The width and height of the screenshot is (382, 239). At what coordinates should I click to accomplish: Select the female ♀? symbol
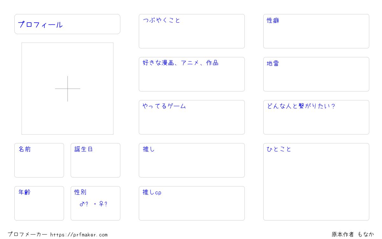tap(103, 204)
